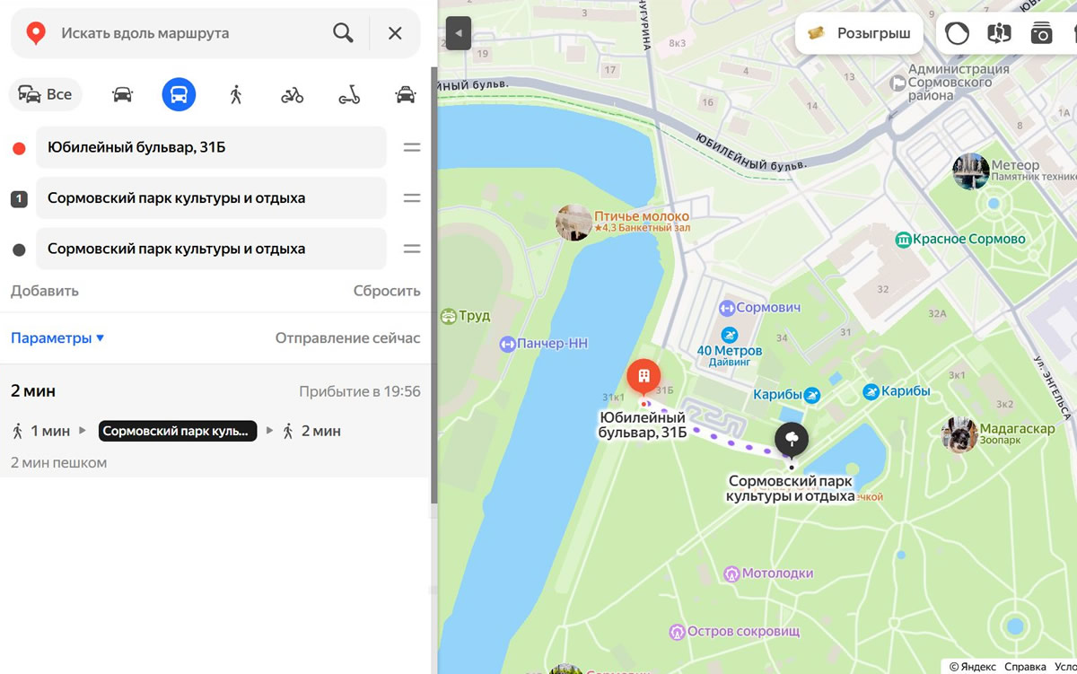This screenshot has width=1077, height=674.
Task: Expand the Параметры dropdown
Action: coord(57,338)
